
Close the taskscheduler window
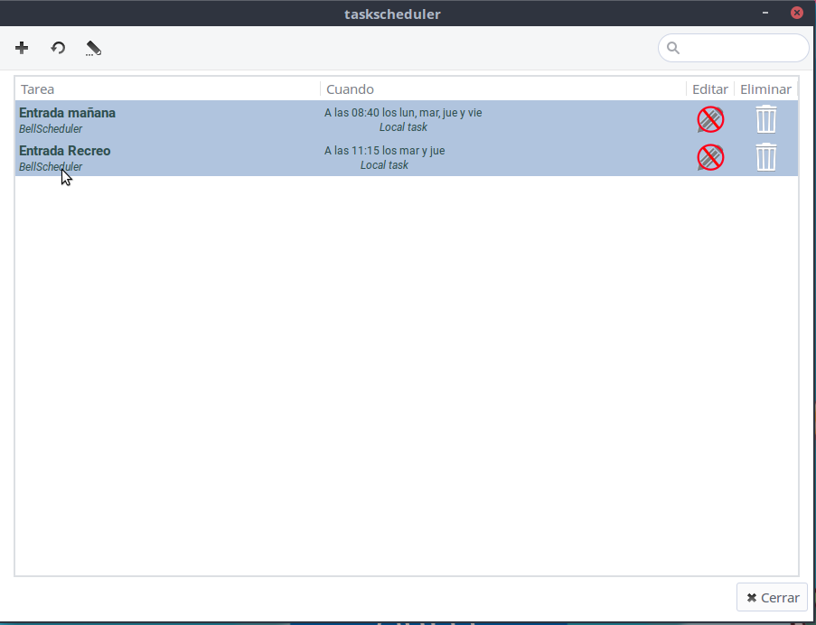tap(796, 13)
